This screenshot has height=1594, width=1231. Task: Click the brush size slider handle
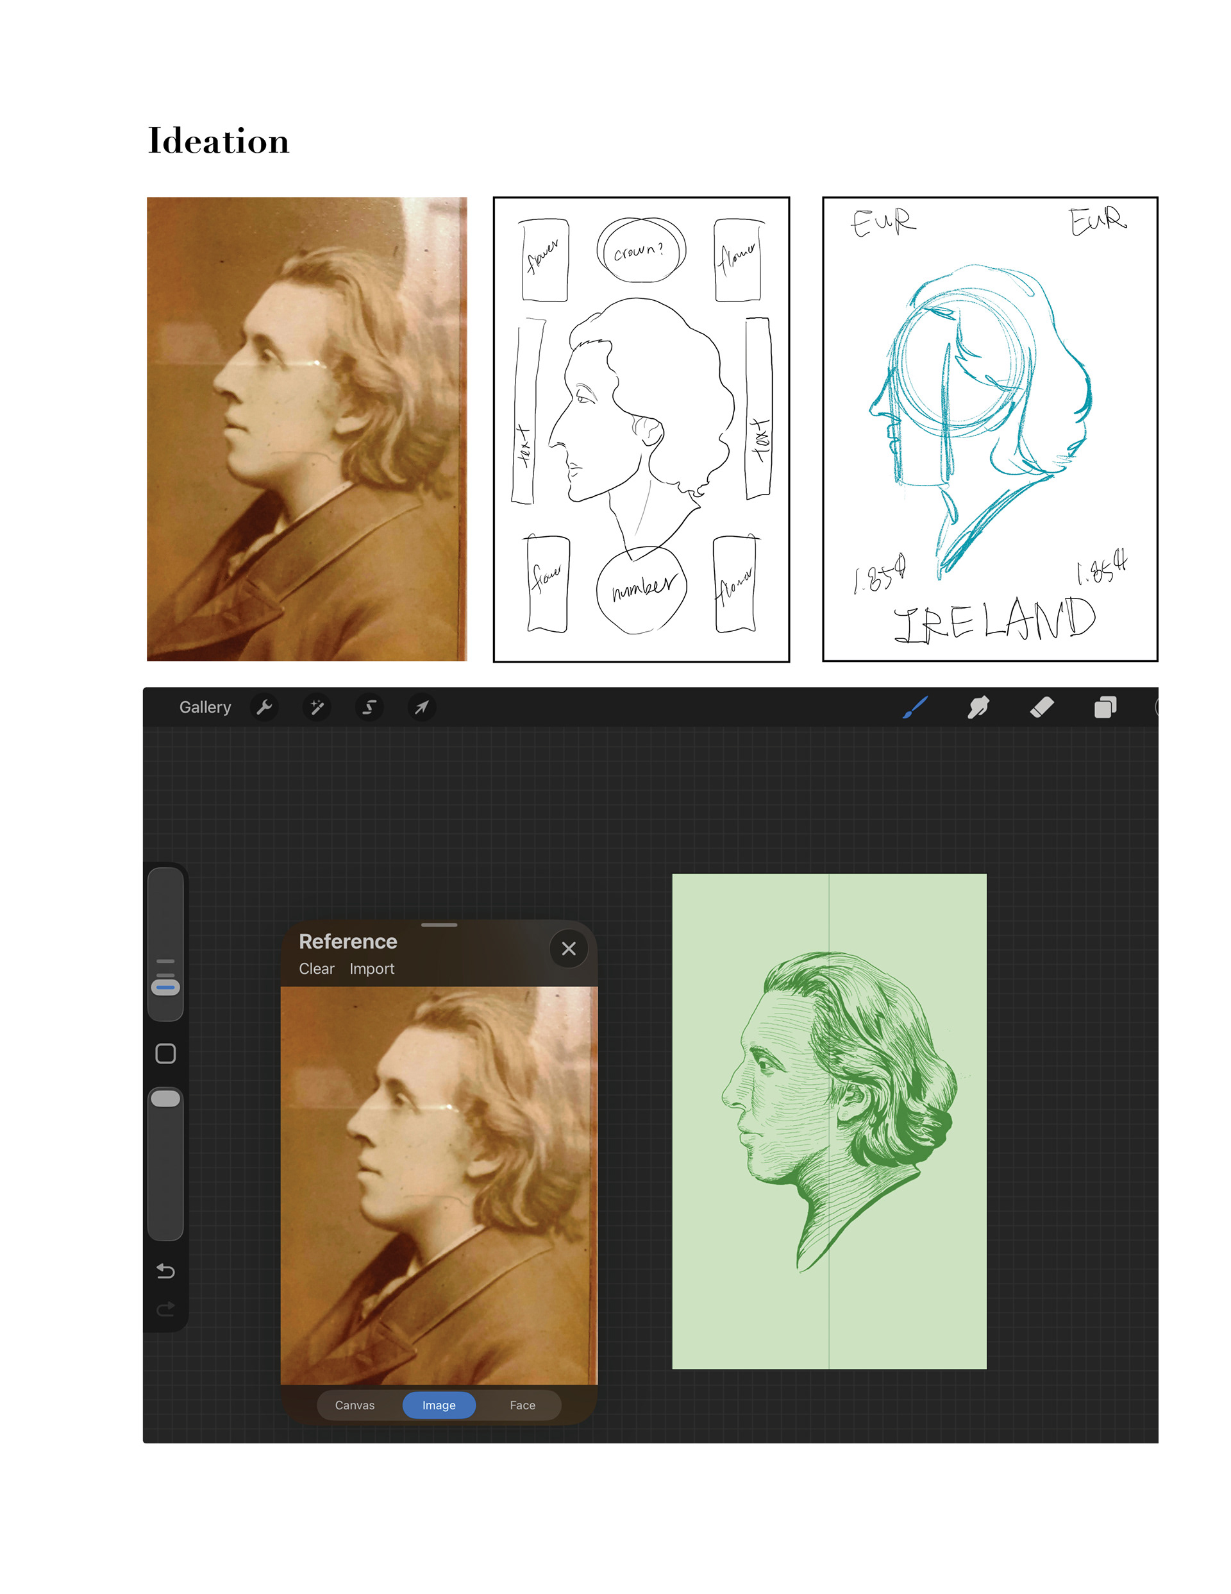click(165, 987)
